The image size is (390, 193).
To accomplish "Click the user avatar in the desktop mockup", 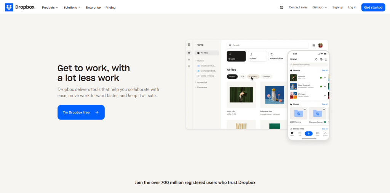I will click(x=320, y=45).
